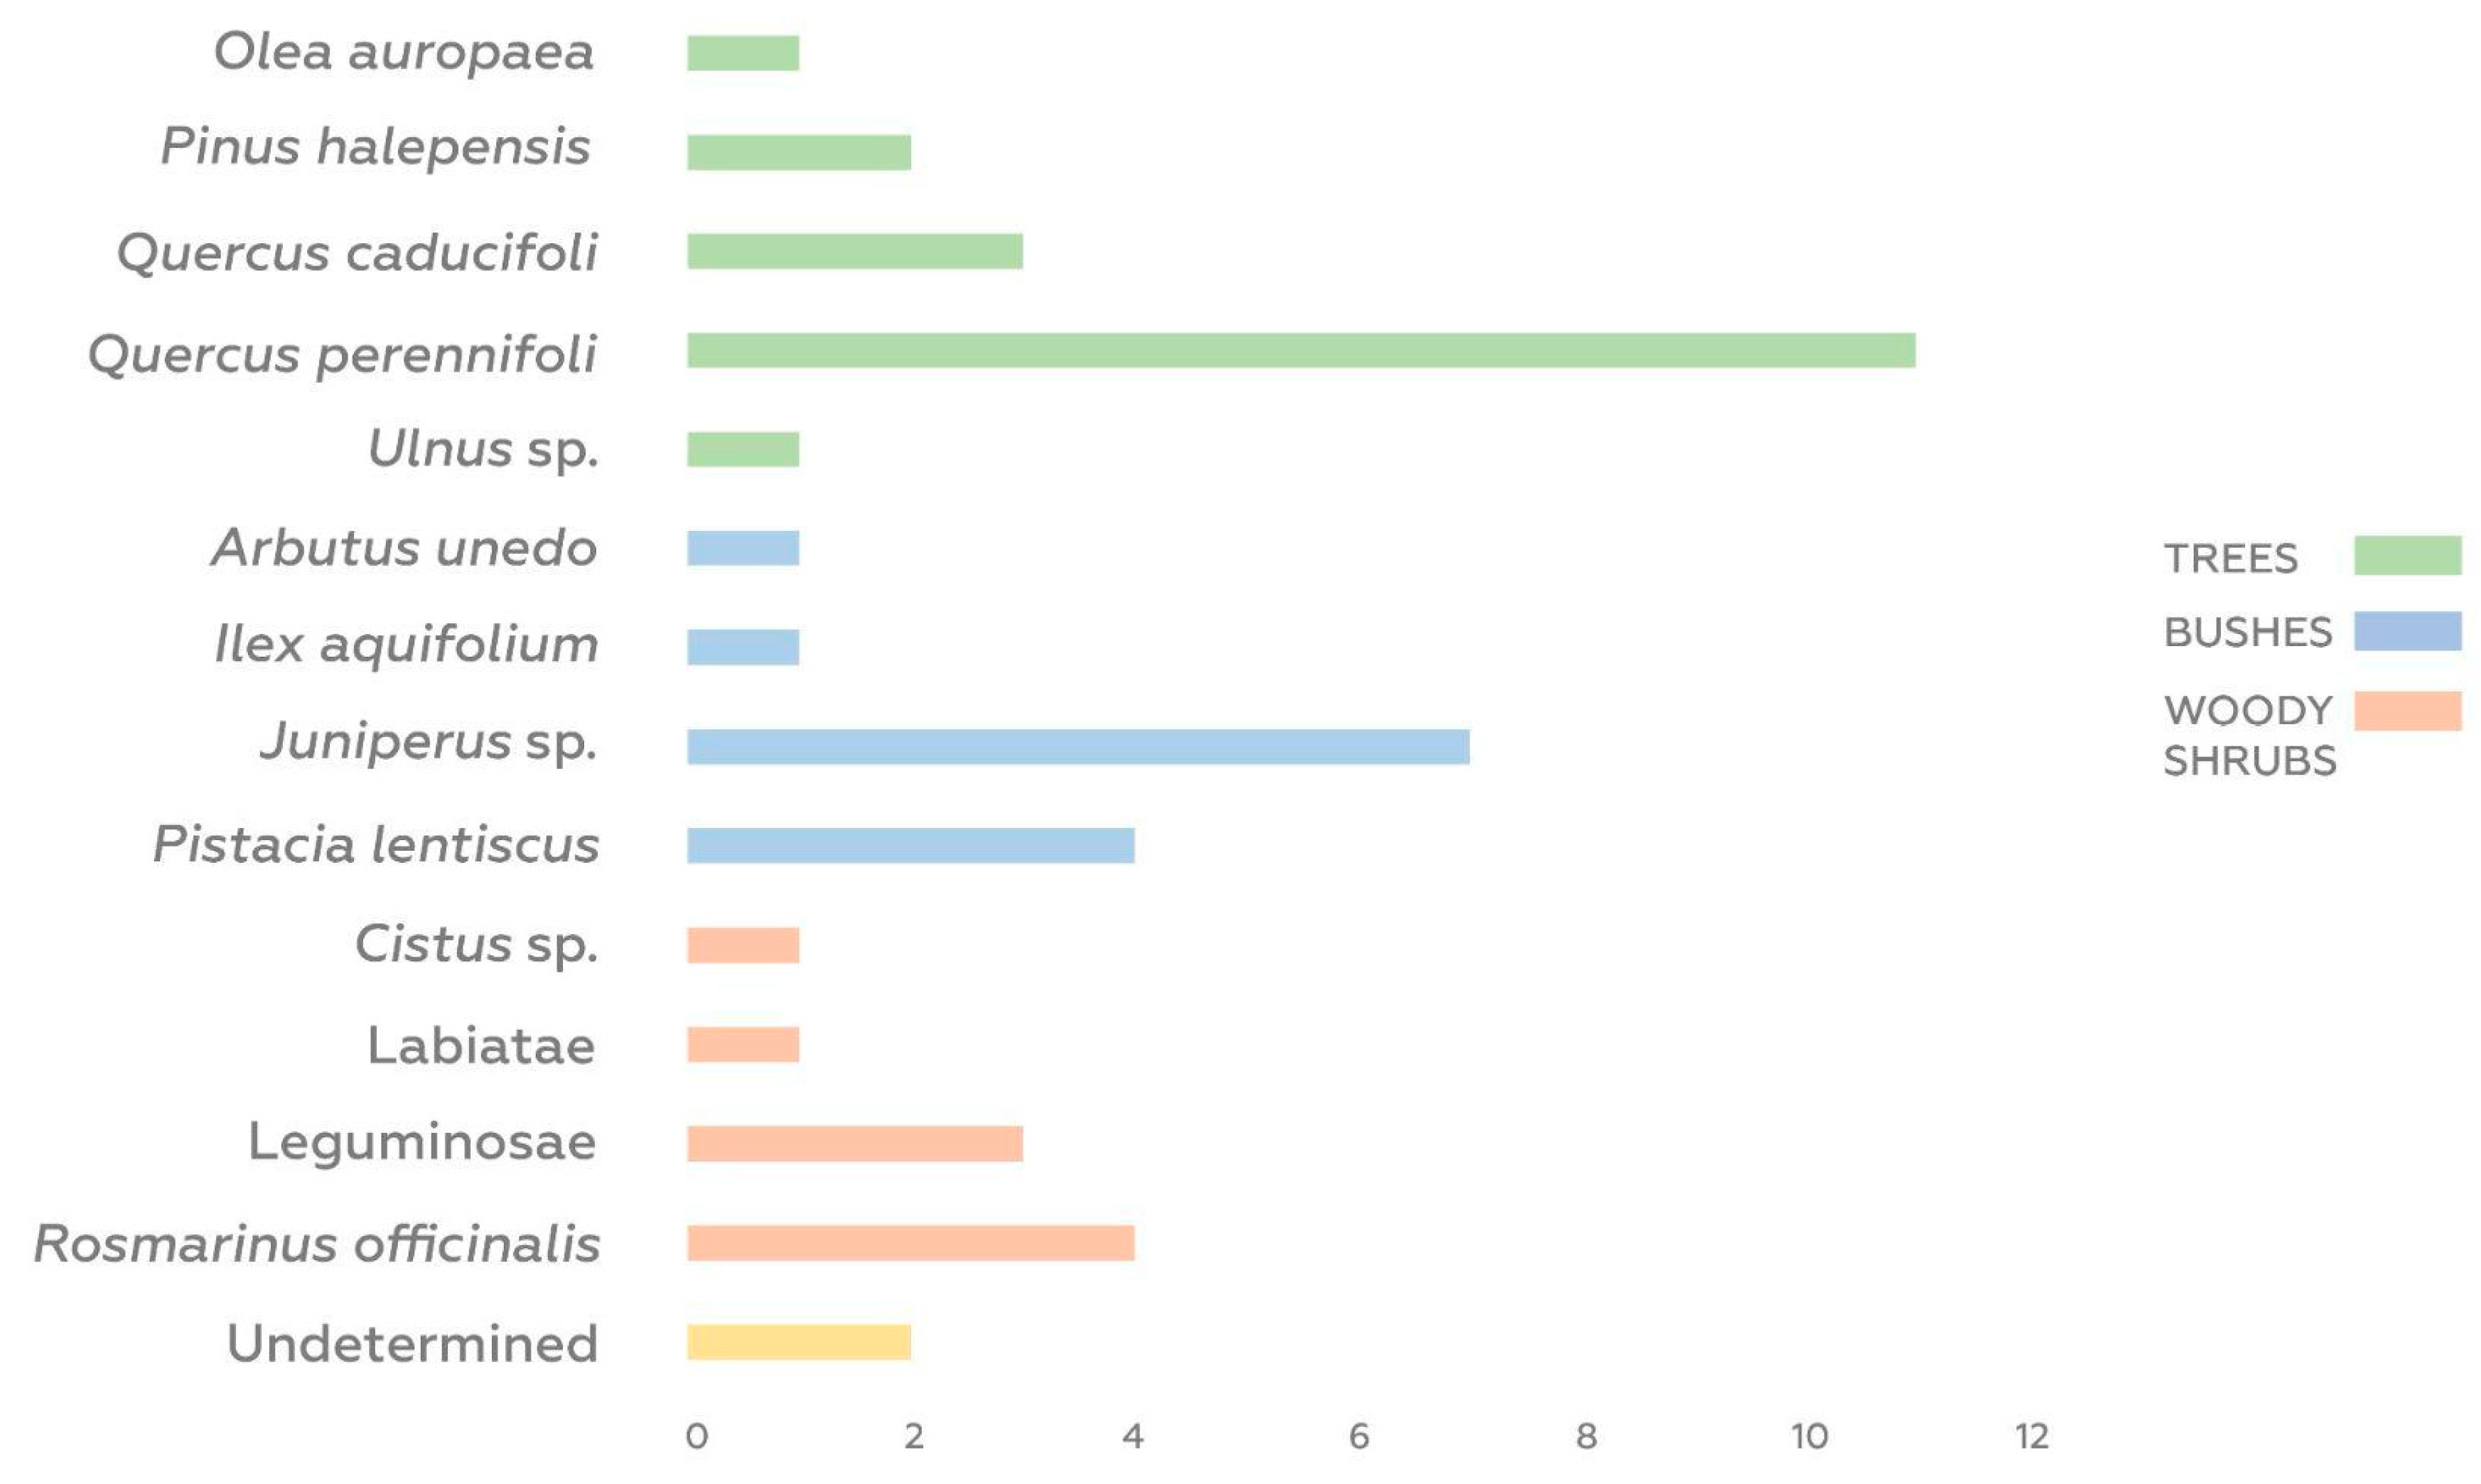Select the Quercus caducifoli label
The width and height of the screenshot is (2481, 1484).
click(358, 252)
